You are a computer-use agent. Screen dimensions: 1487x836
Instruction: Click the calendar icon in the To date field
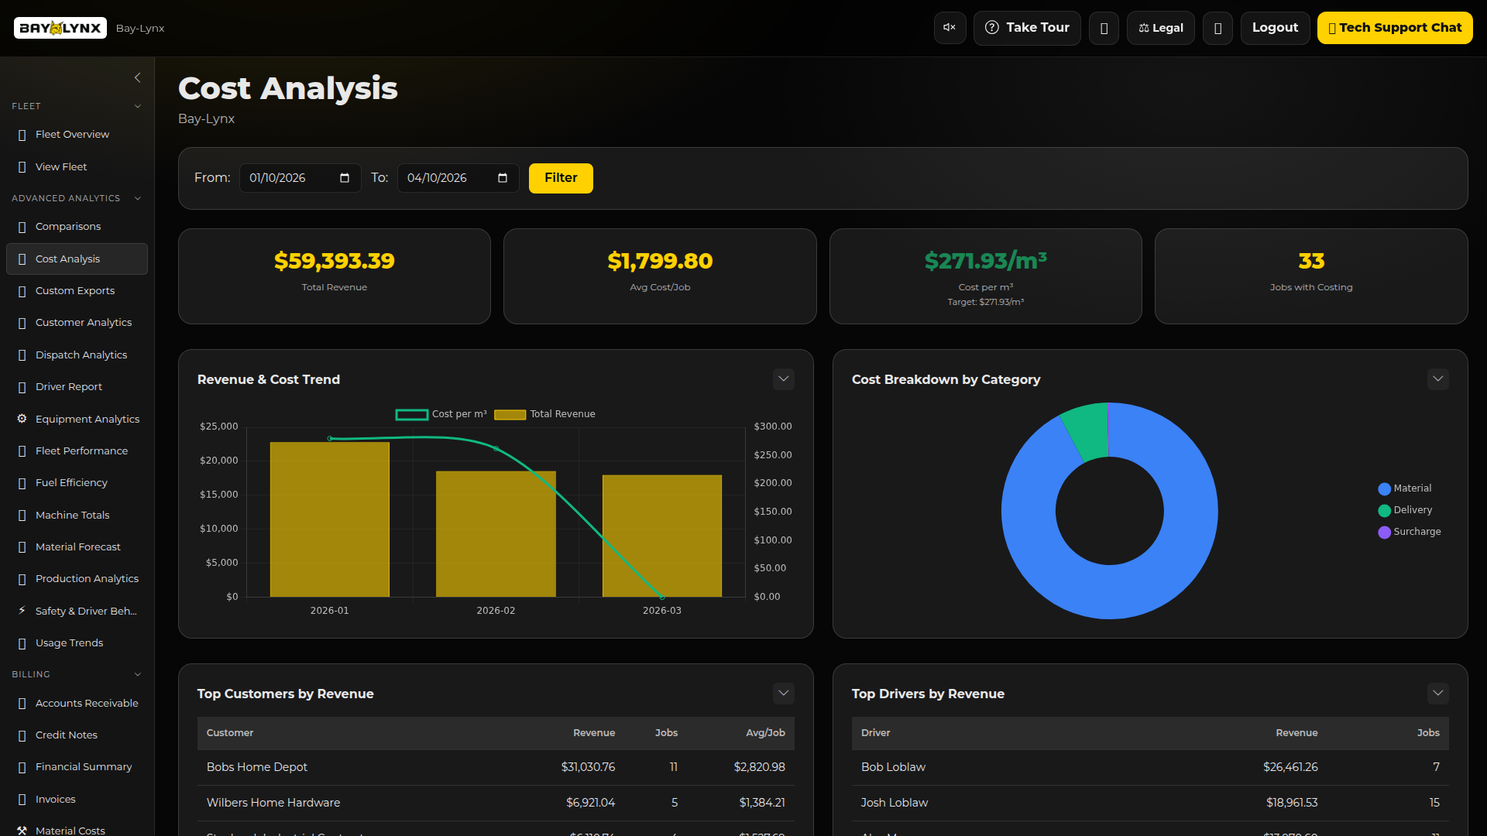[502, 177]
